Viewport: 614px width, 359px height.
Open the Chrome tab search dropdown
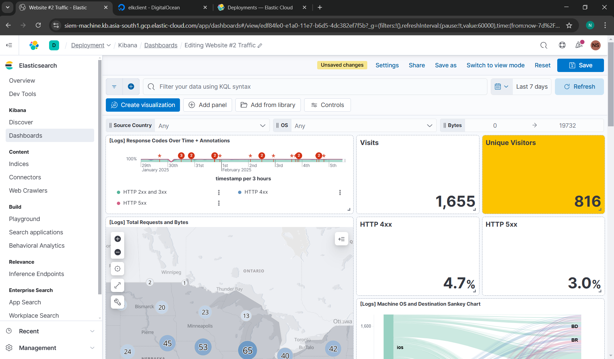tap(7, 7)
